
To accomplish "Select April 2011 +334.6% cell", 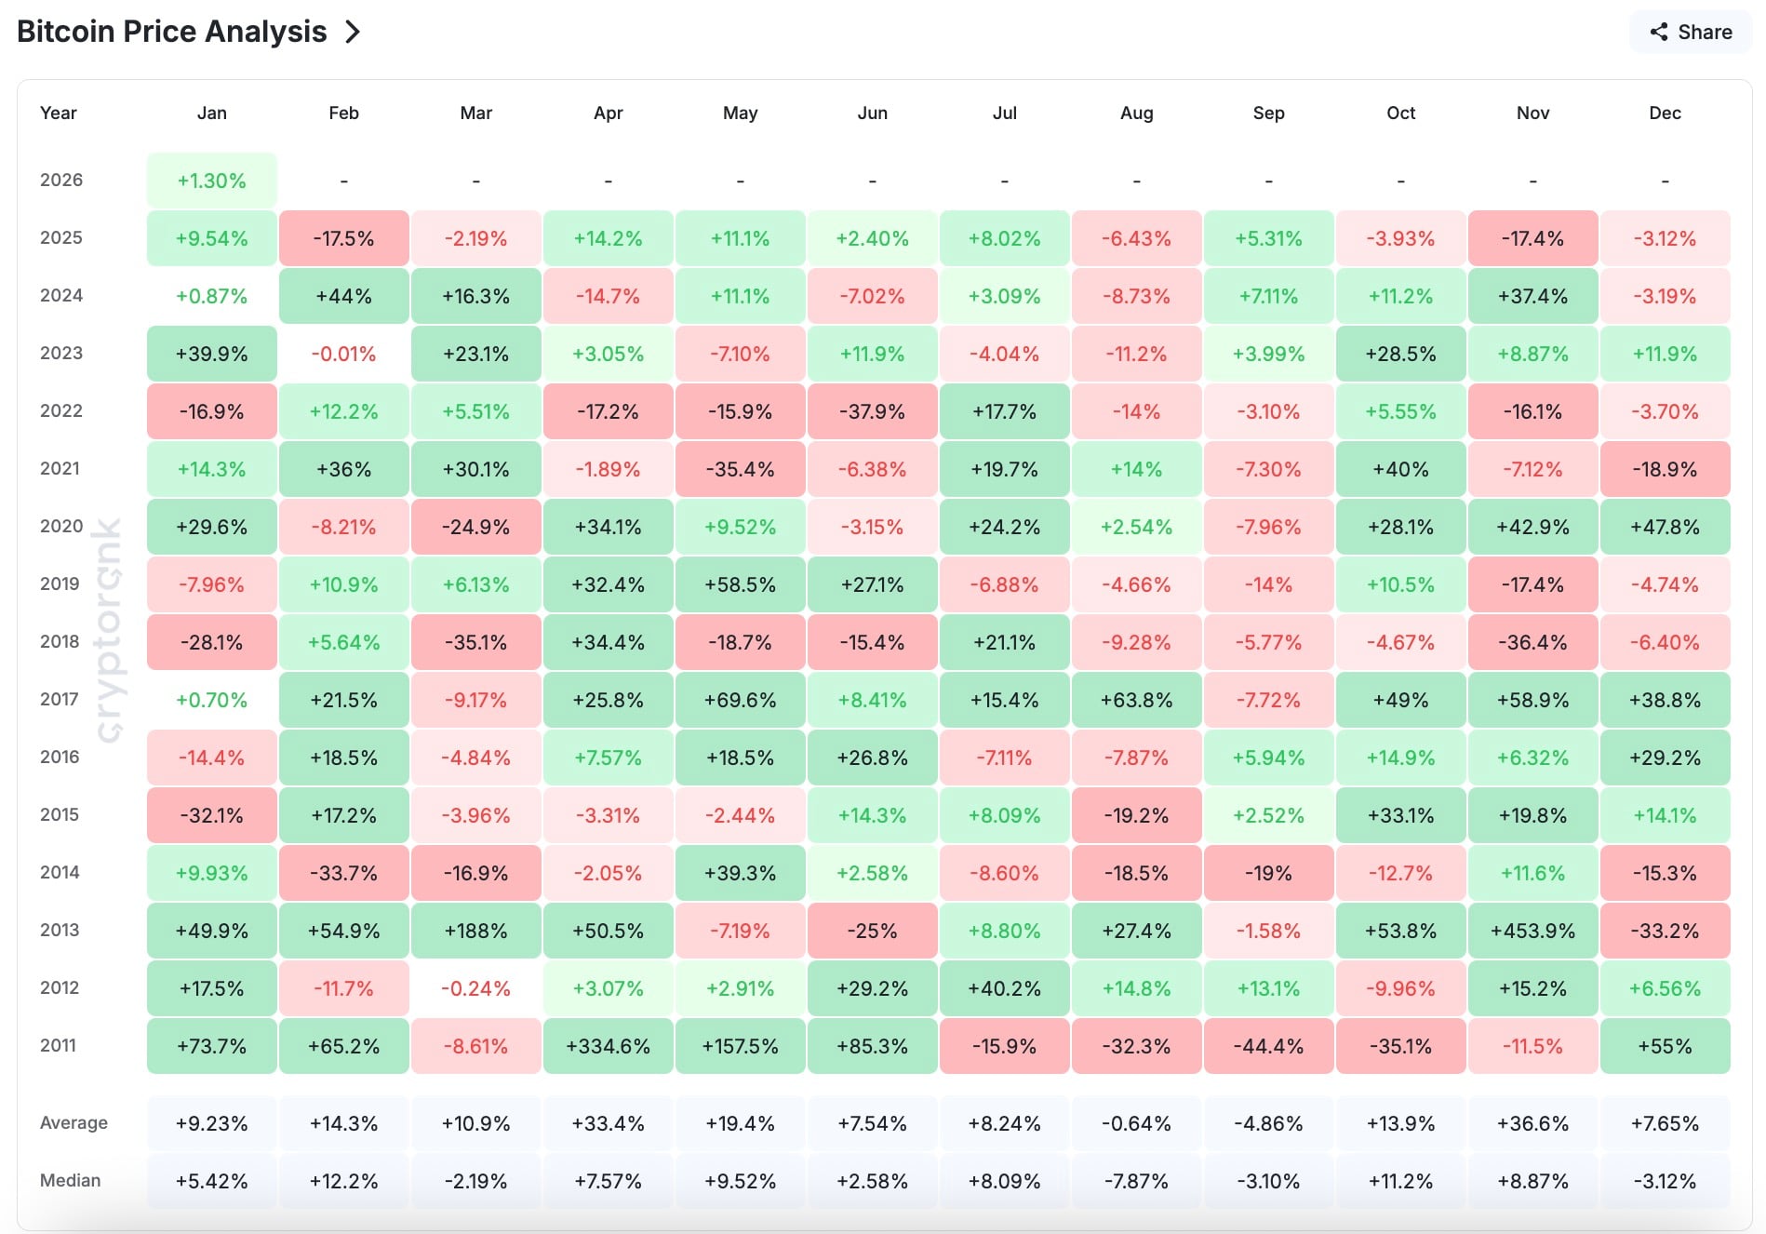I will 608,1046.
